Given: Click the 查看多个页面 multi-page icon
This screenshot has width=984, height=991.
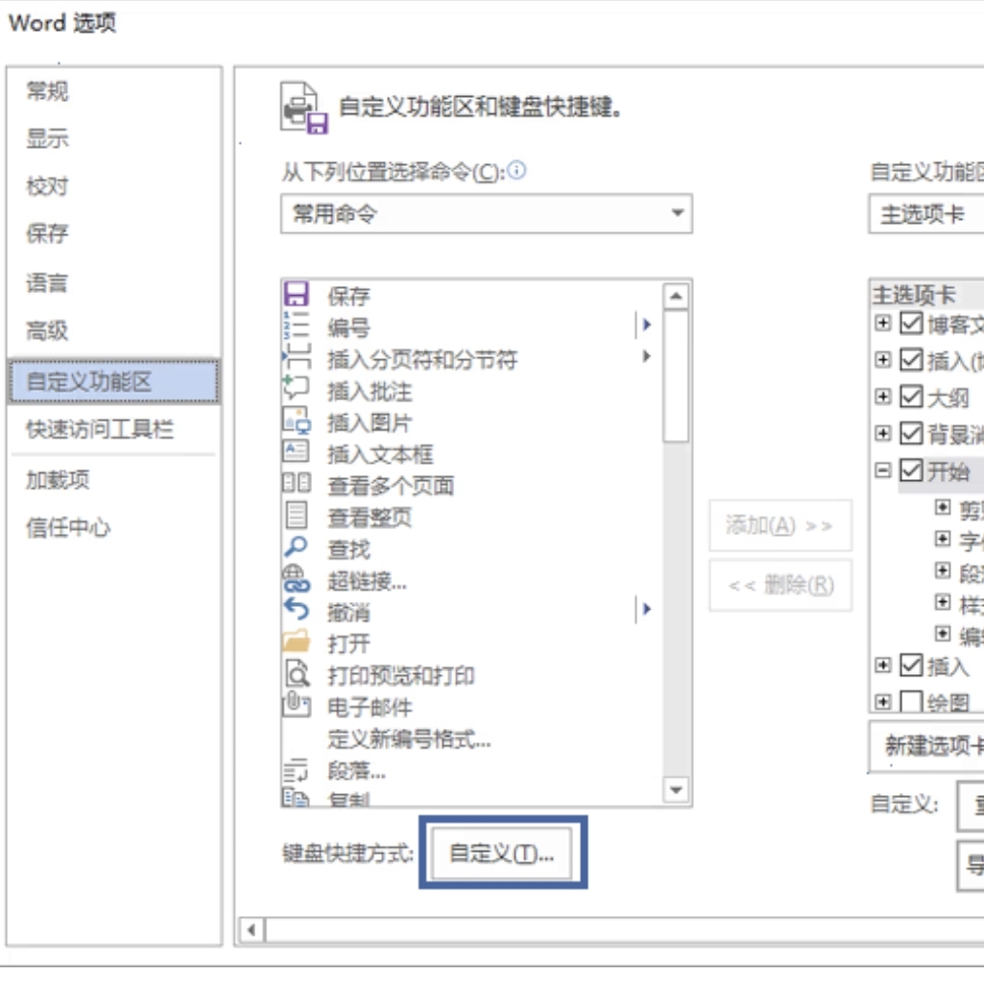Looking at the screenshot, I should (296, 483).
